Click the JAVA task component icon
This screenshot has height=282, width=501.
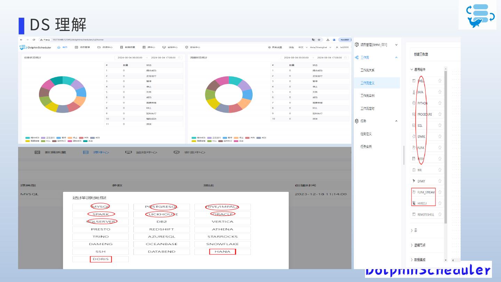(x=414, y=92)
